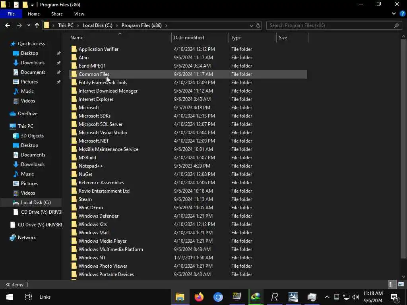Expand the ribbon with the chevron

tap(394, 14)
